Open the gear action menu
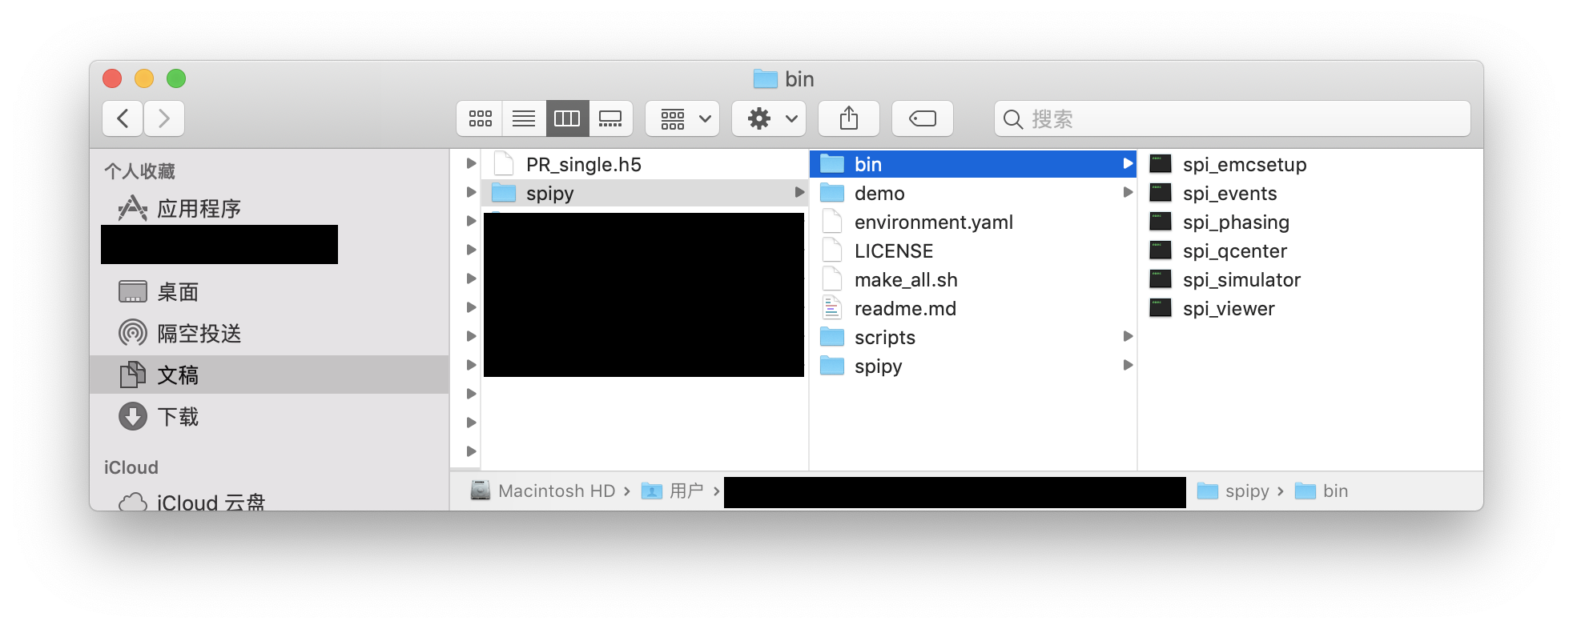1573x629 pixels. 769,118
